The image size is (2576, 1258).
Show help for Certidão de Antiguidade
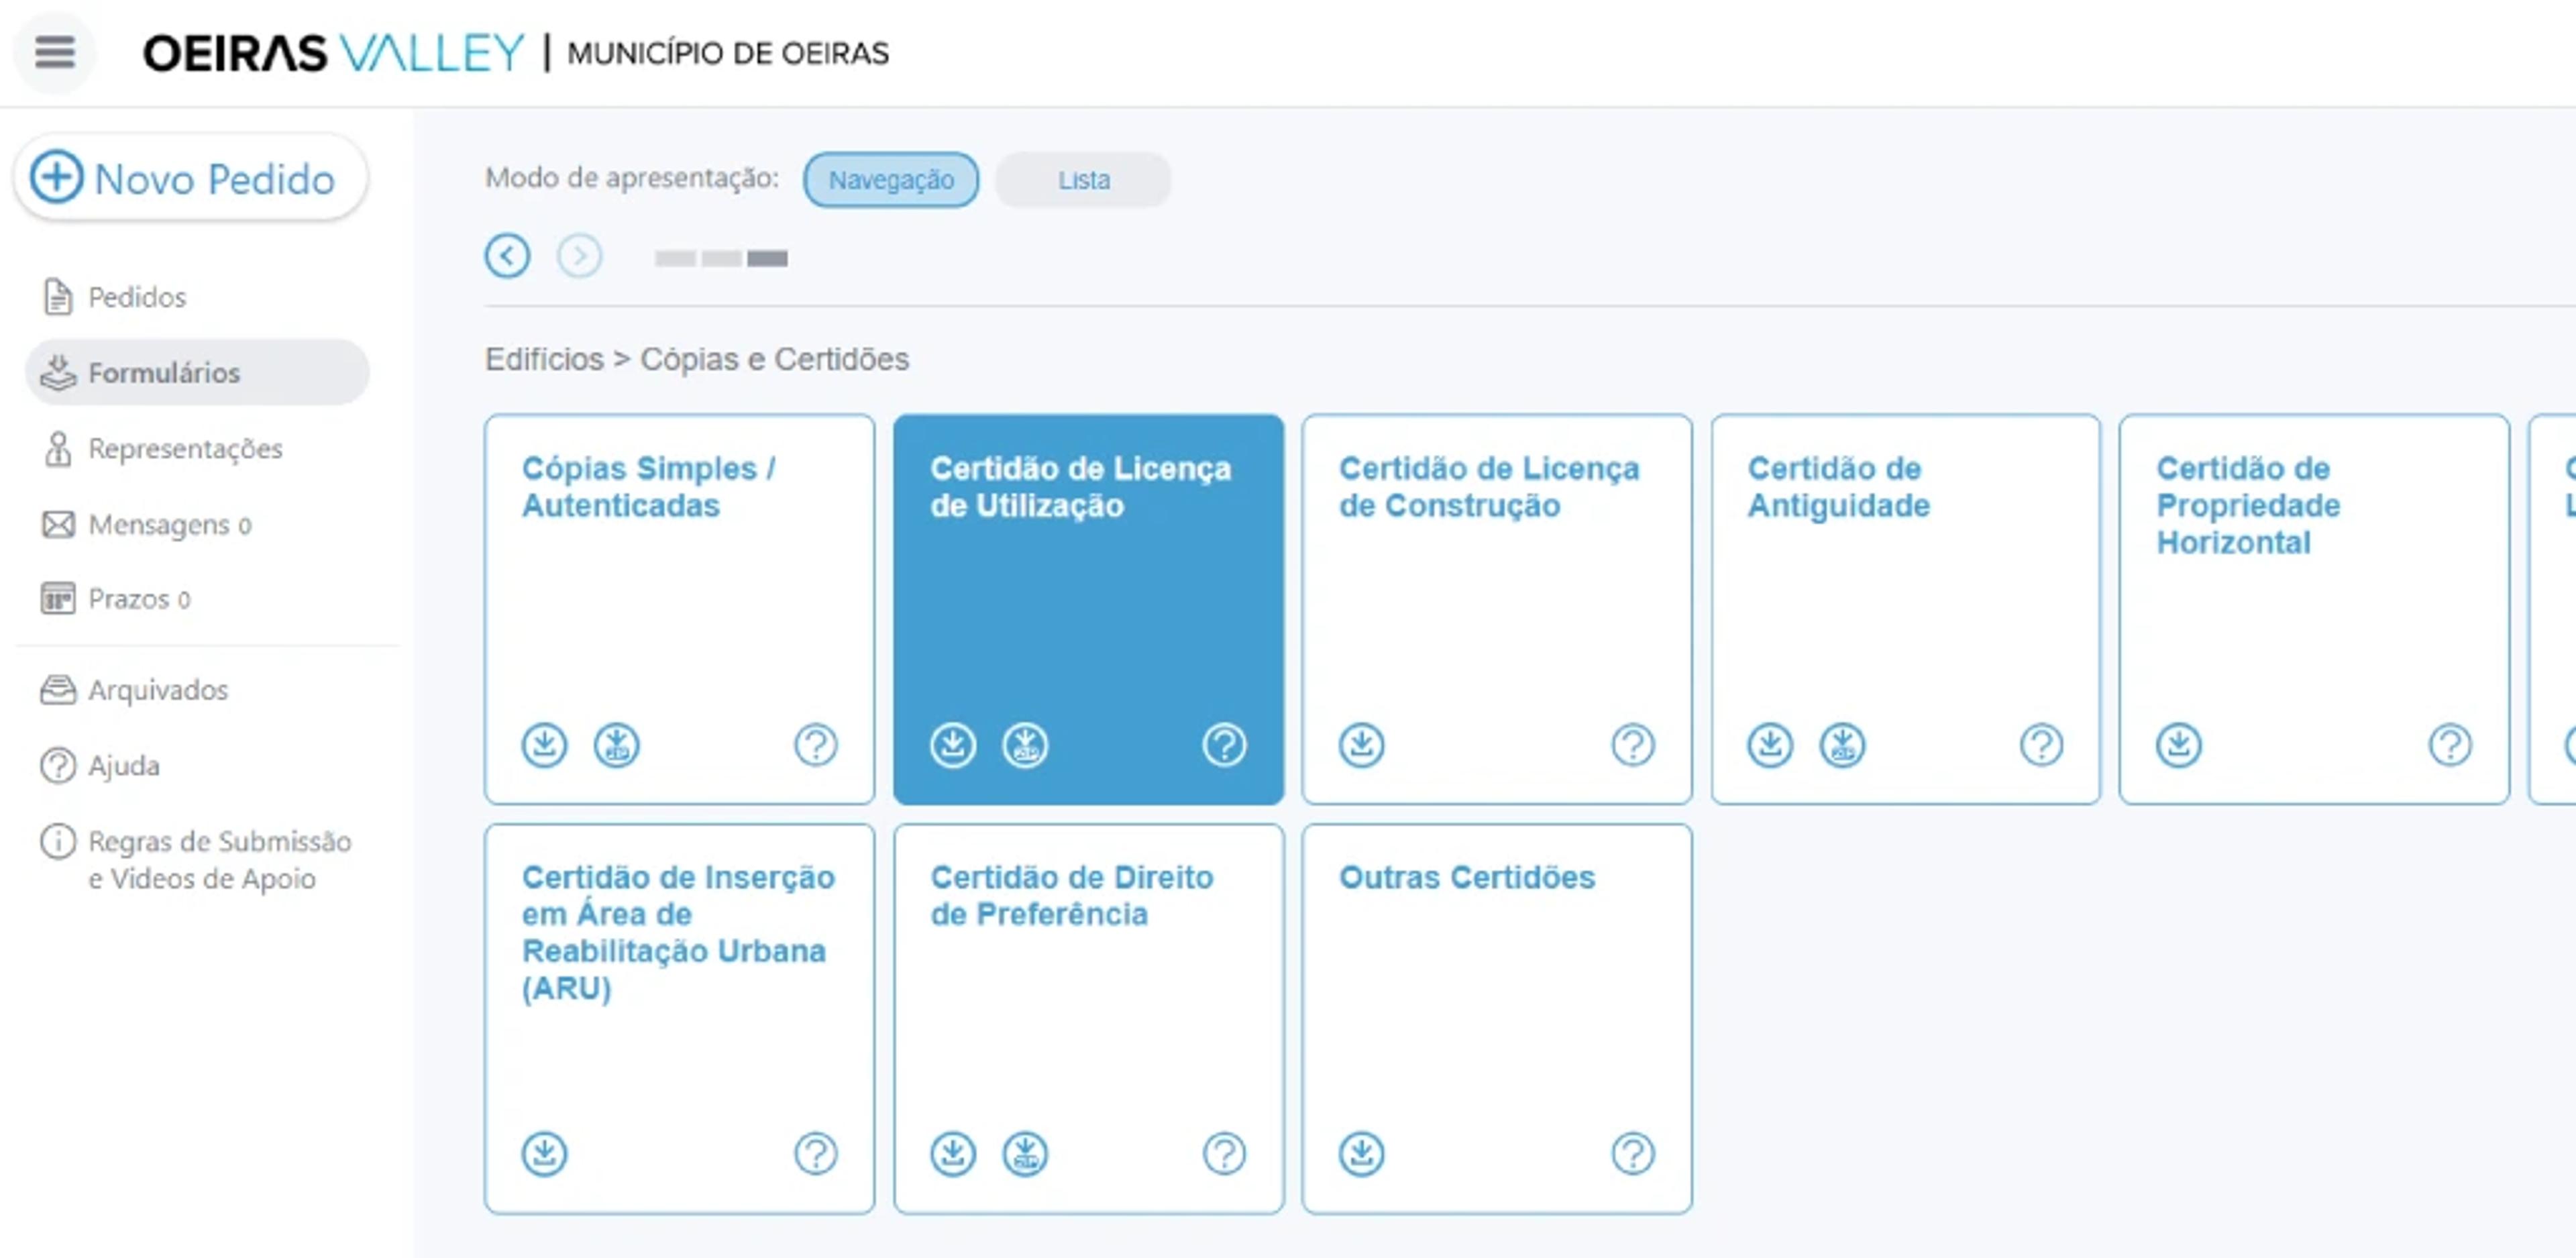(2042, 745)
